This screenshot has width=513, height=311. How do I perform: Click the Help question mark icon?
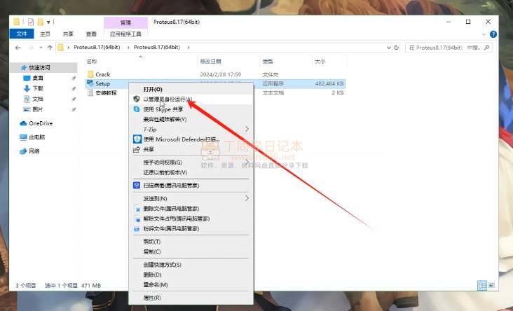[493, 34]
